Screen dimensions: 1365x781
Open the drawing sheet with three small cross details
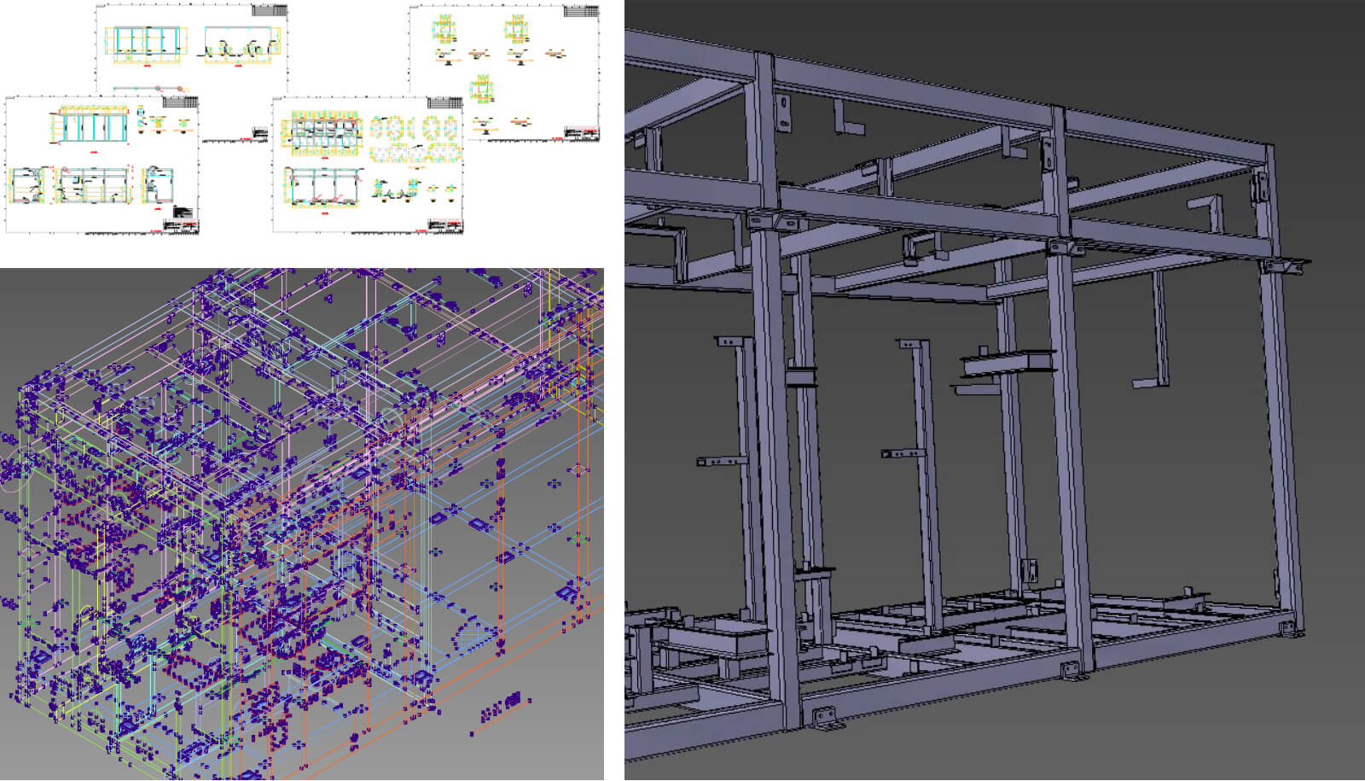tap(504, 72)
